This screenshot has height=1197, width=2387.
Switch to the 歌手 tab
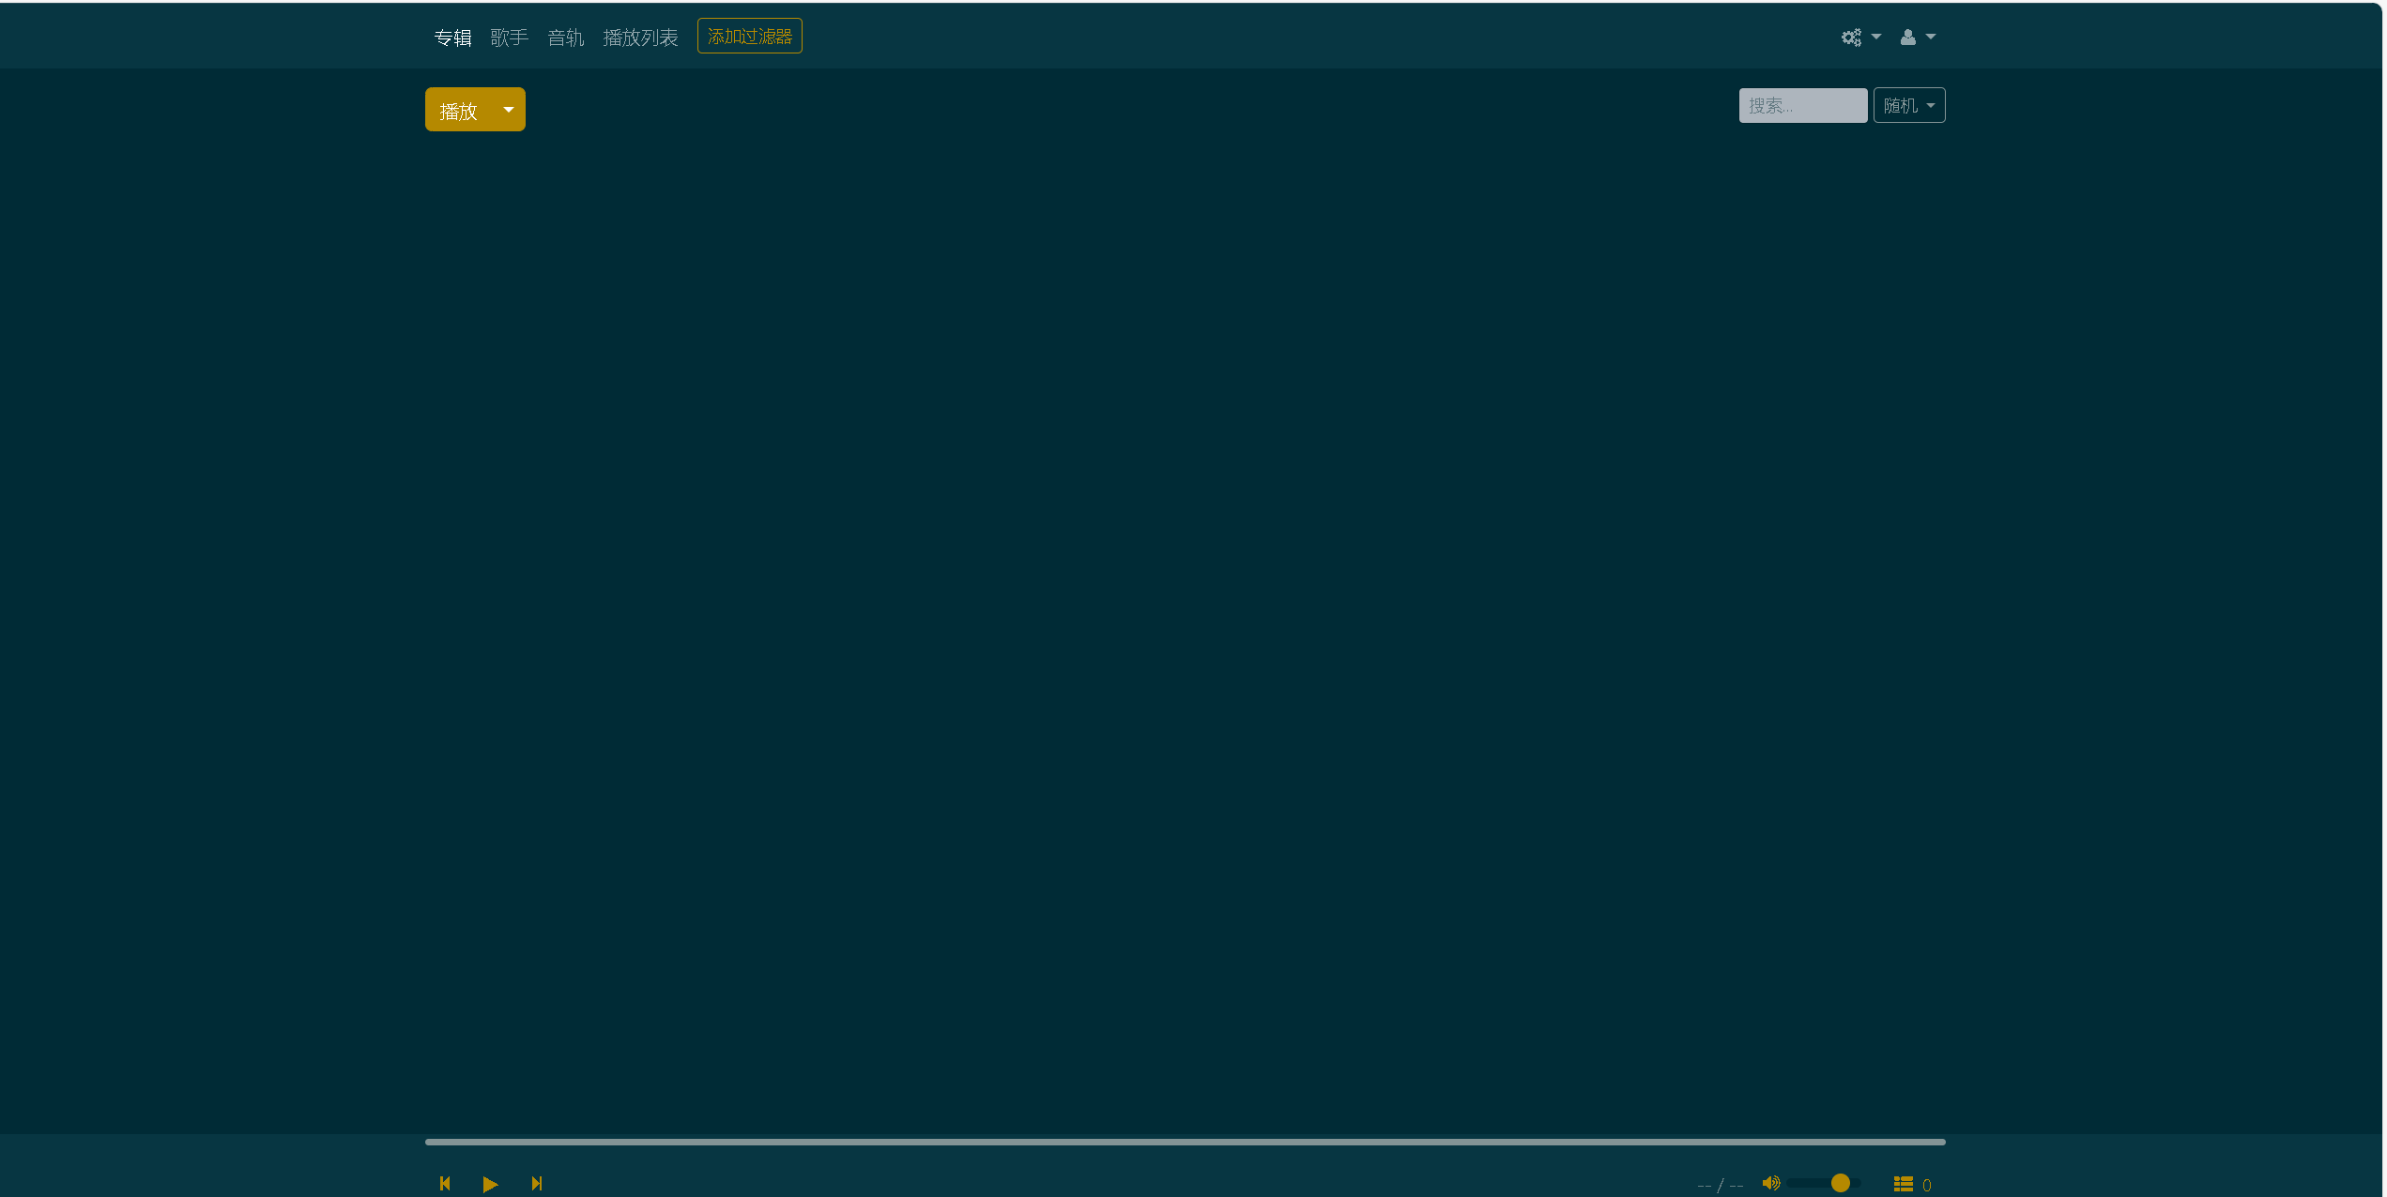tap(509, 38)
